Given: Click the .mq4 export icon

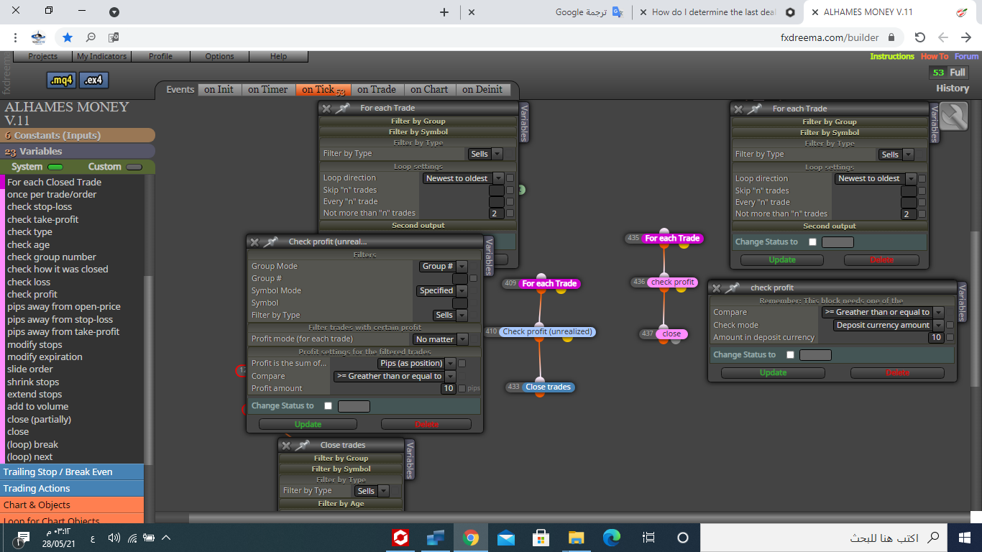Looking at the screenshot, I should (61, 80).
